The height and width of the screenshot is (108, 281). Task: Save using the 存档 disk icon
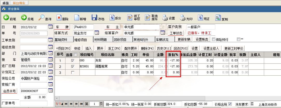(x=94, y=18)
